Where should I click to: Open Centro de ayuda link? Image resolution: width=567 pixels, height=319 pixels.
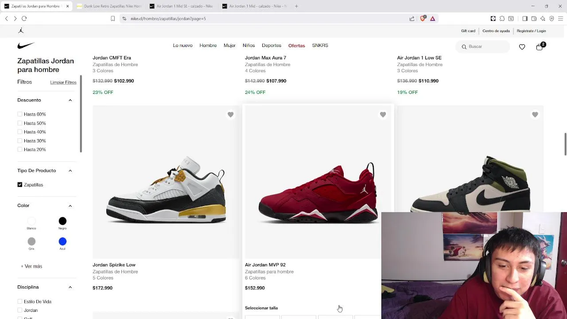[x=496, y=31]
